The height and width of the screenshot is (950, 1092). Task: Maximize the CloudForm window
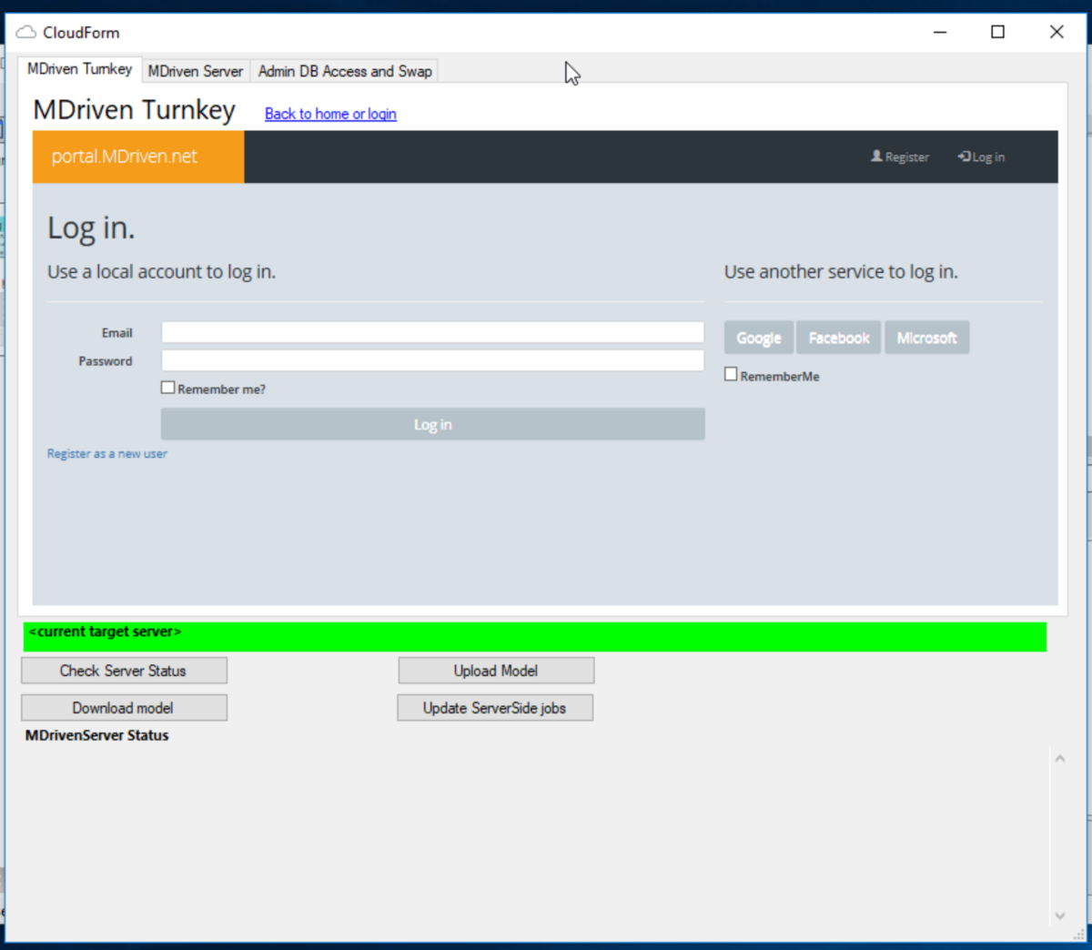(x=997, y=32)
